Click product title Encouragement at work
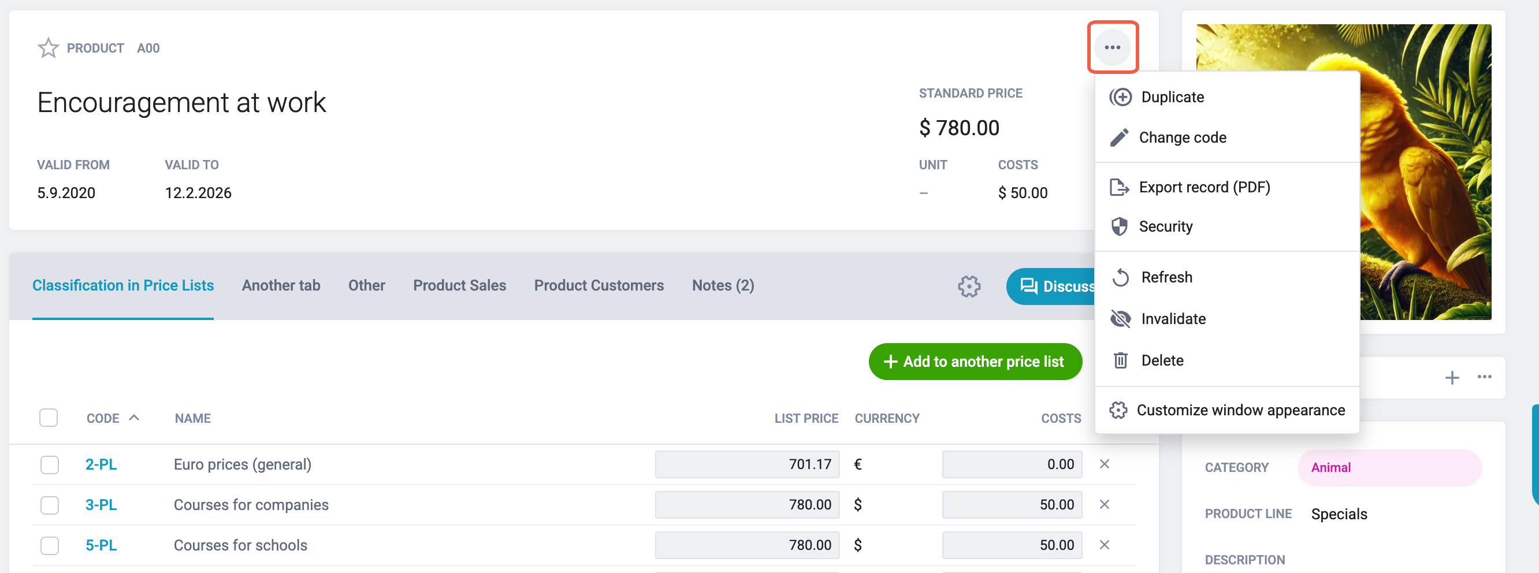The height and width of the screenshot is (573, 1539). pos(181,102)
